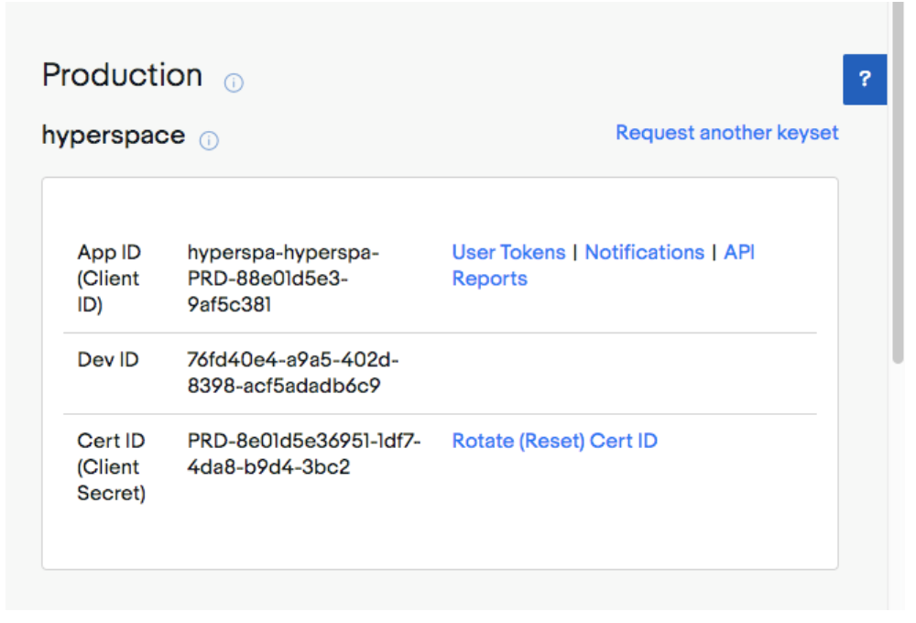The width and height of the screenshot is (916, 623).
Task: Click the info icon next to Production
Action: pyautogui.click(x=234, y=83)
